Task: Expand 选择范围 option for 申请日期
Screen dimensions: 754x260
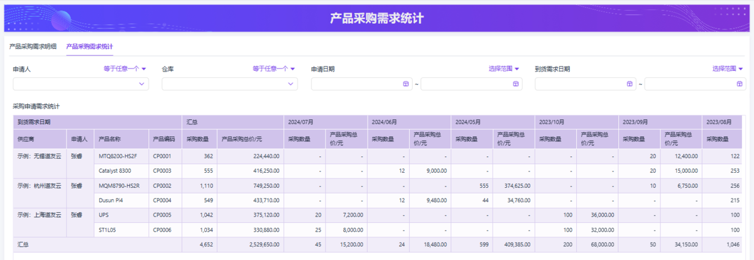Action: tap(504, 69)
